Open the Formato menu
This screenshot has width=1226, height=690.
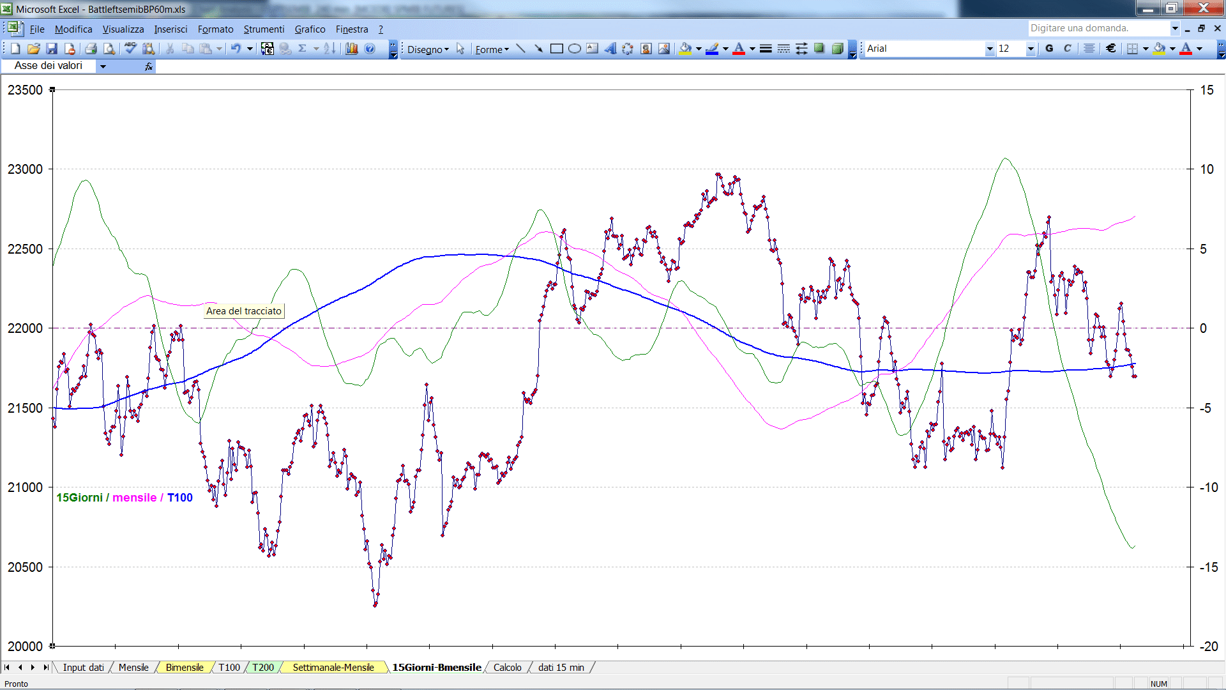pyautogui.click(x=215, y=29)
